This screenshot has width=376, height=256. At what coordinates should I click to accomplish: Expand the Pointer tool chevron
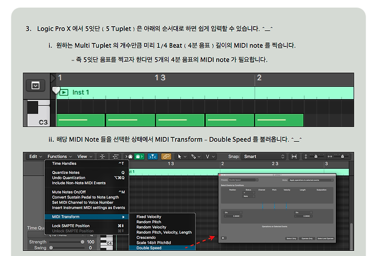[x=185, y=156]
